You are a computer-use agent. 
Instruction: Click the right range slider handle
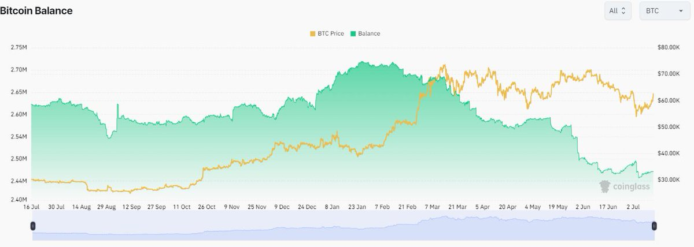click(x=654, y=226)
